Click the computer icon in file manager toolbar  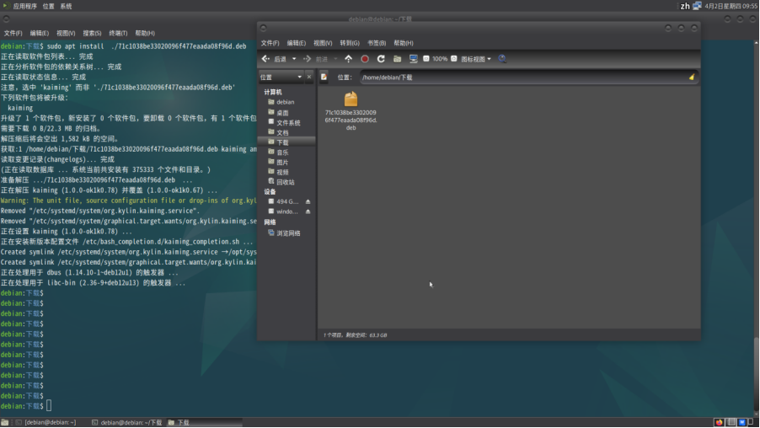413,59
